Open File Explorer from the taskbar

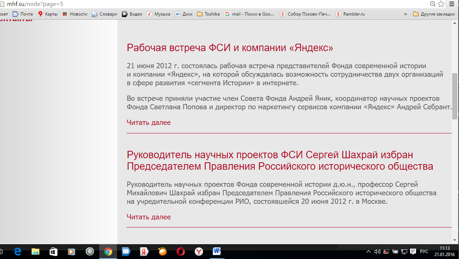click(35, 252)
